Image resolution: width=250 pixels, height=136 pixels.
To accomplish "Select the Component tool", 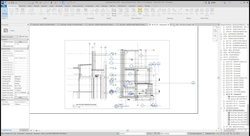I will tap(31, 12).
